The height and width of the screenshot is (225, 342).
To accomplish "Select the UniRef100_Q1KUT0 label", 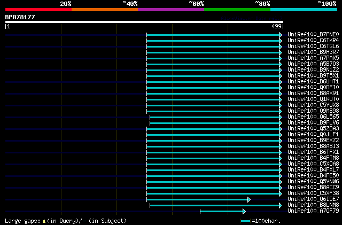I will click(313, 99).
